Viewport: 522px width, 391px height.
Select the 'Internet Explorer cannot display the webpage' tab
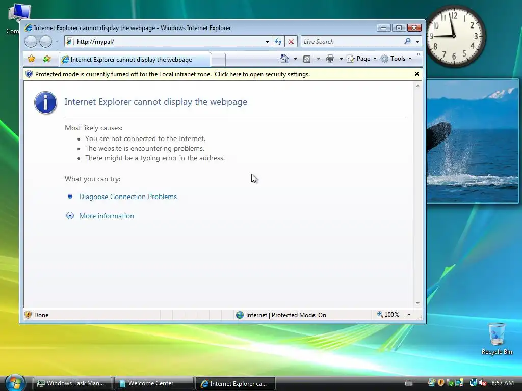pos(135,60)
